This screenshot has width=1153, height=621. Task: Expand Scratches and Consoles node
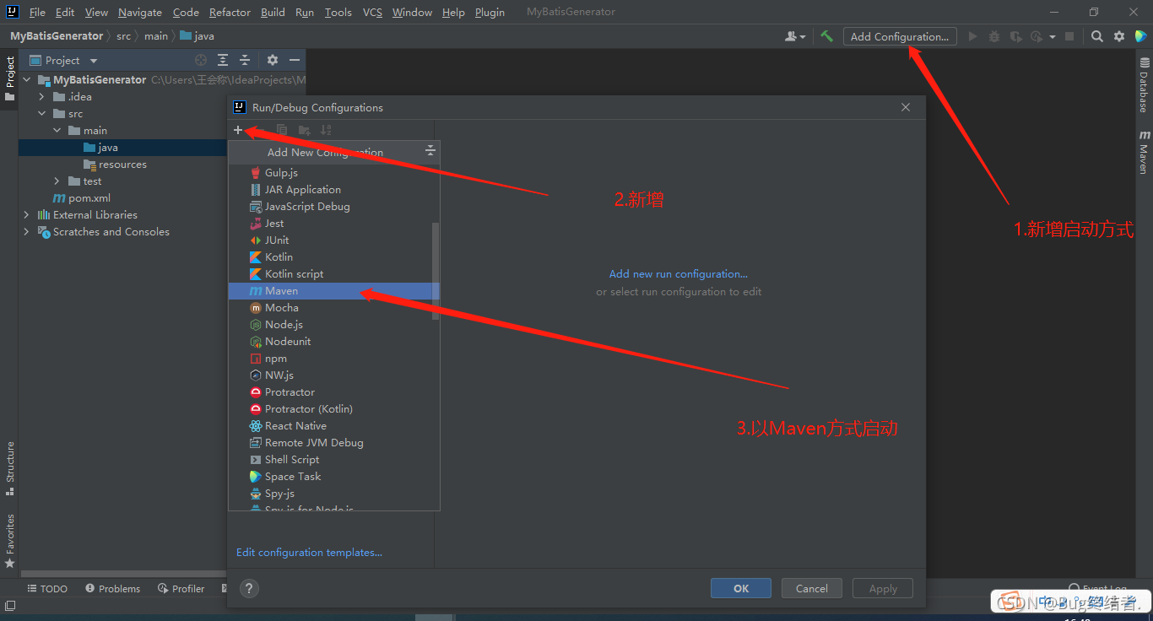(x=26, y=232)
